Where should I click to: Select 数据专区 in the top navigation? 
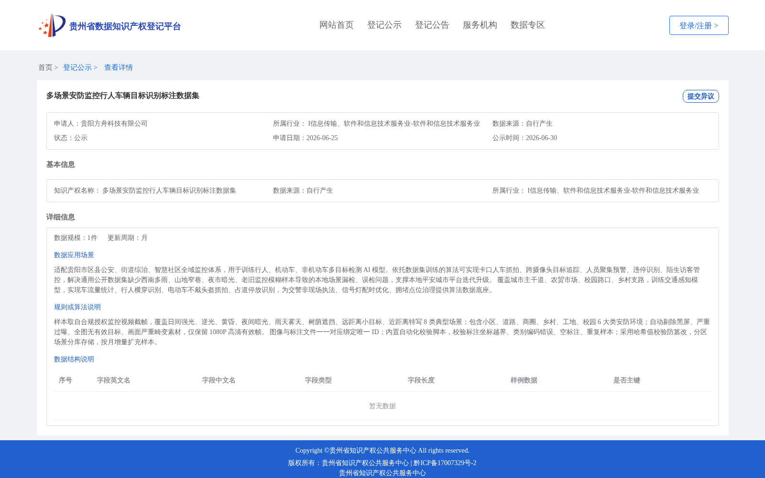528,25
